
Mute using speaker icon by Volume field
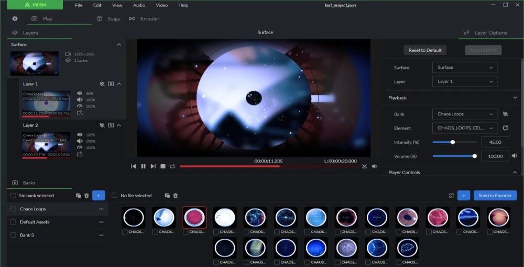tap(515, 156)
